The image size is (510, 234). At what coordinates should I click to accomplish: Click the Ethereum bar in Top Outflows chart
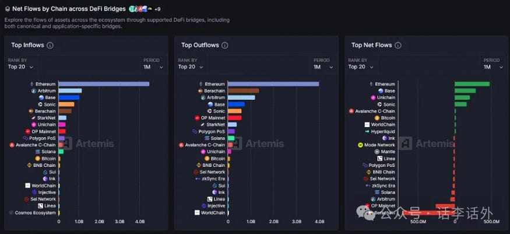273,84
